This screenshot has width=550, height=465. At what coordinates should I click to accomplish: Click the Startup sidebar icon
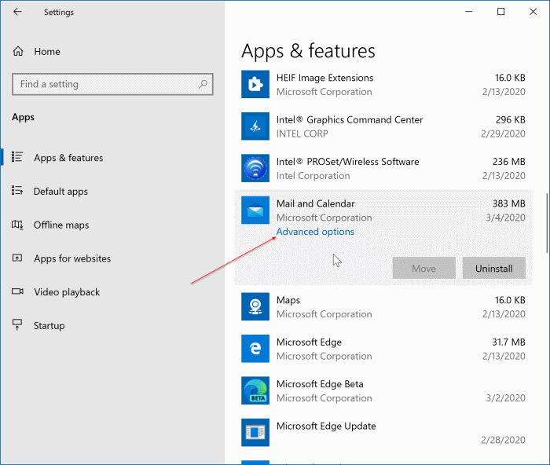17,324
